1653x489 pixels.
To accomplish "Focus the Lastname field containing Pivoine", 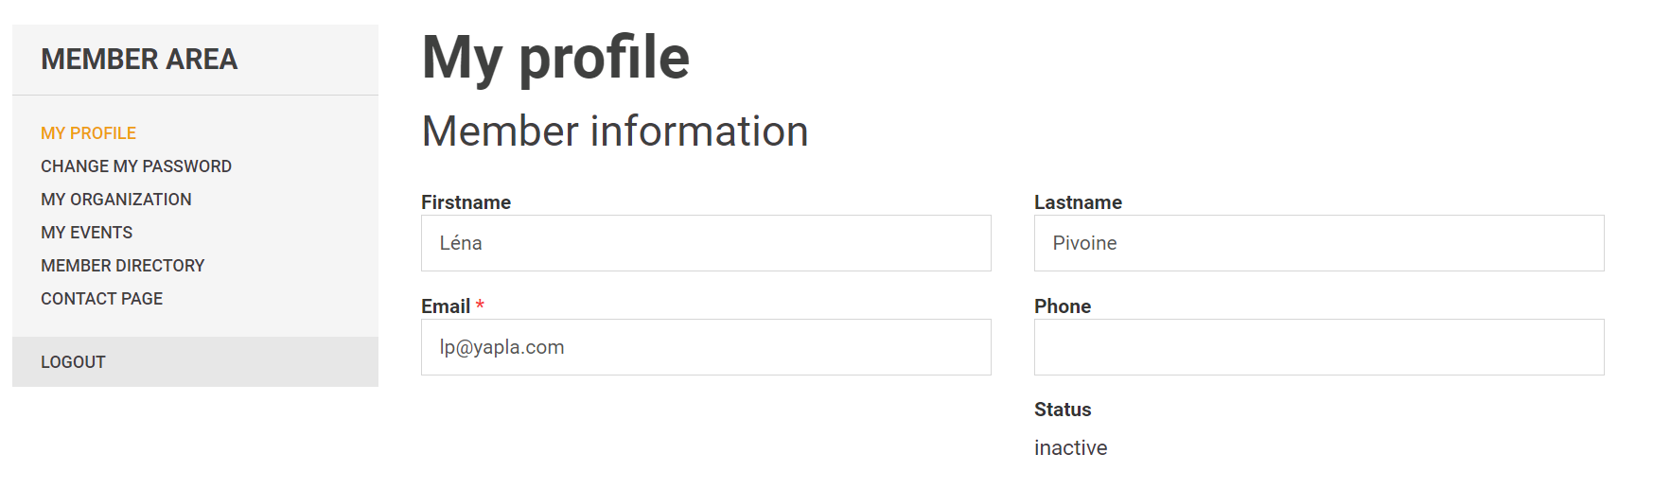I will (1318, 243).
